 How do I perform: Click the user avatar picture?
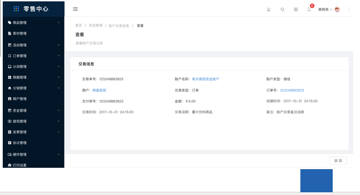pos(337,10)
